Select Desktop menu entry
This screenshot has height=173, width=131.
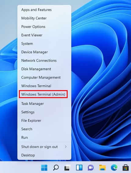[x=44, y=155]
